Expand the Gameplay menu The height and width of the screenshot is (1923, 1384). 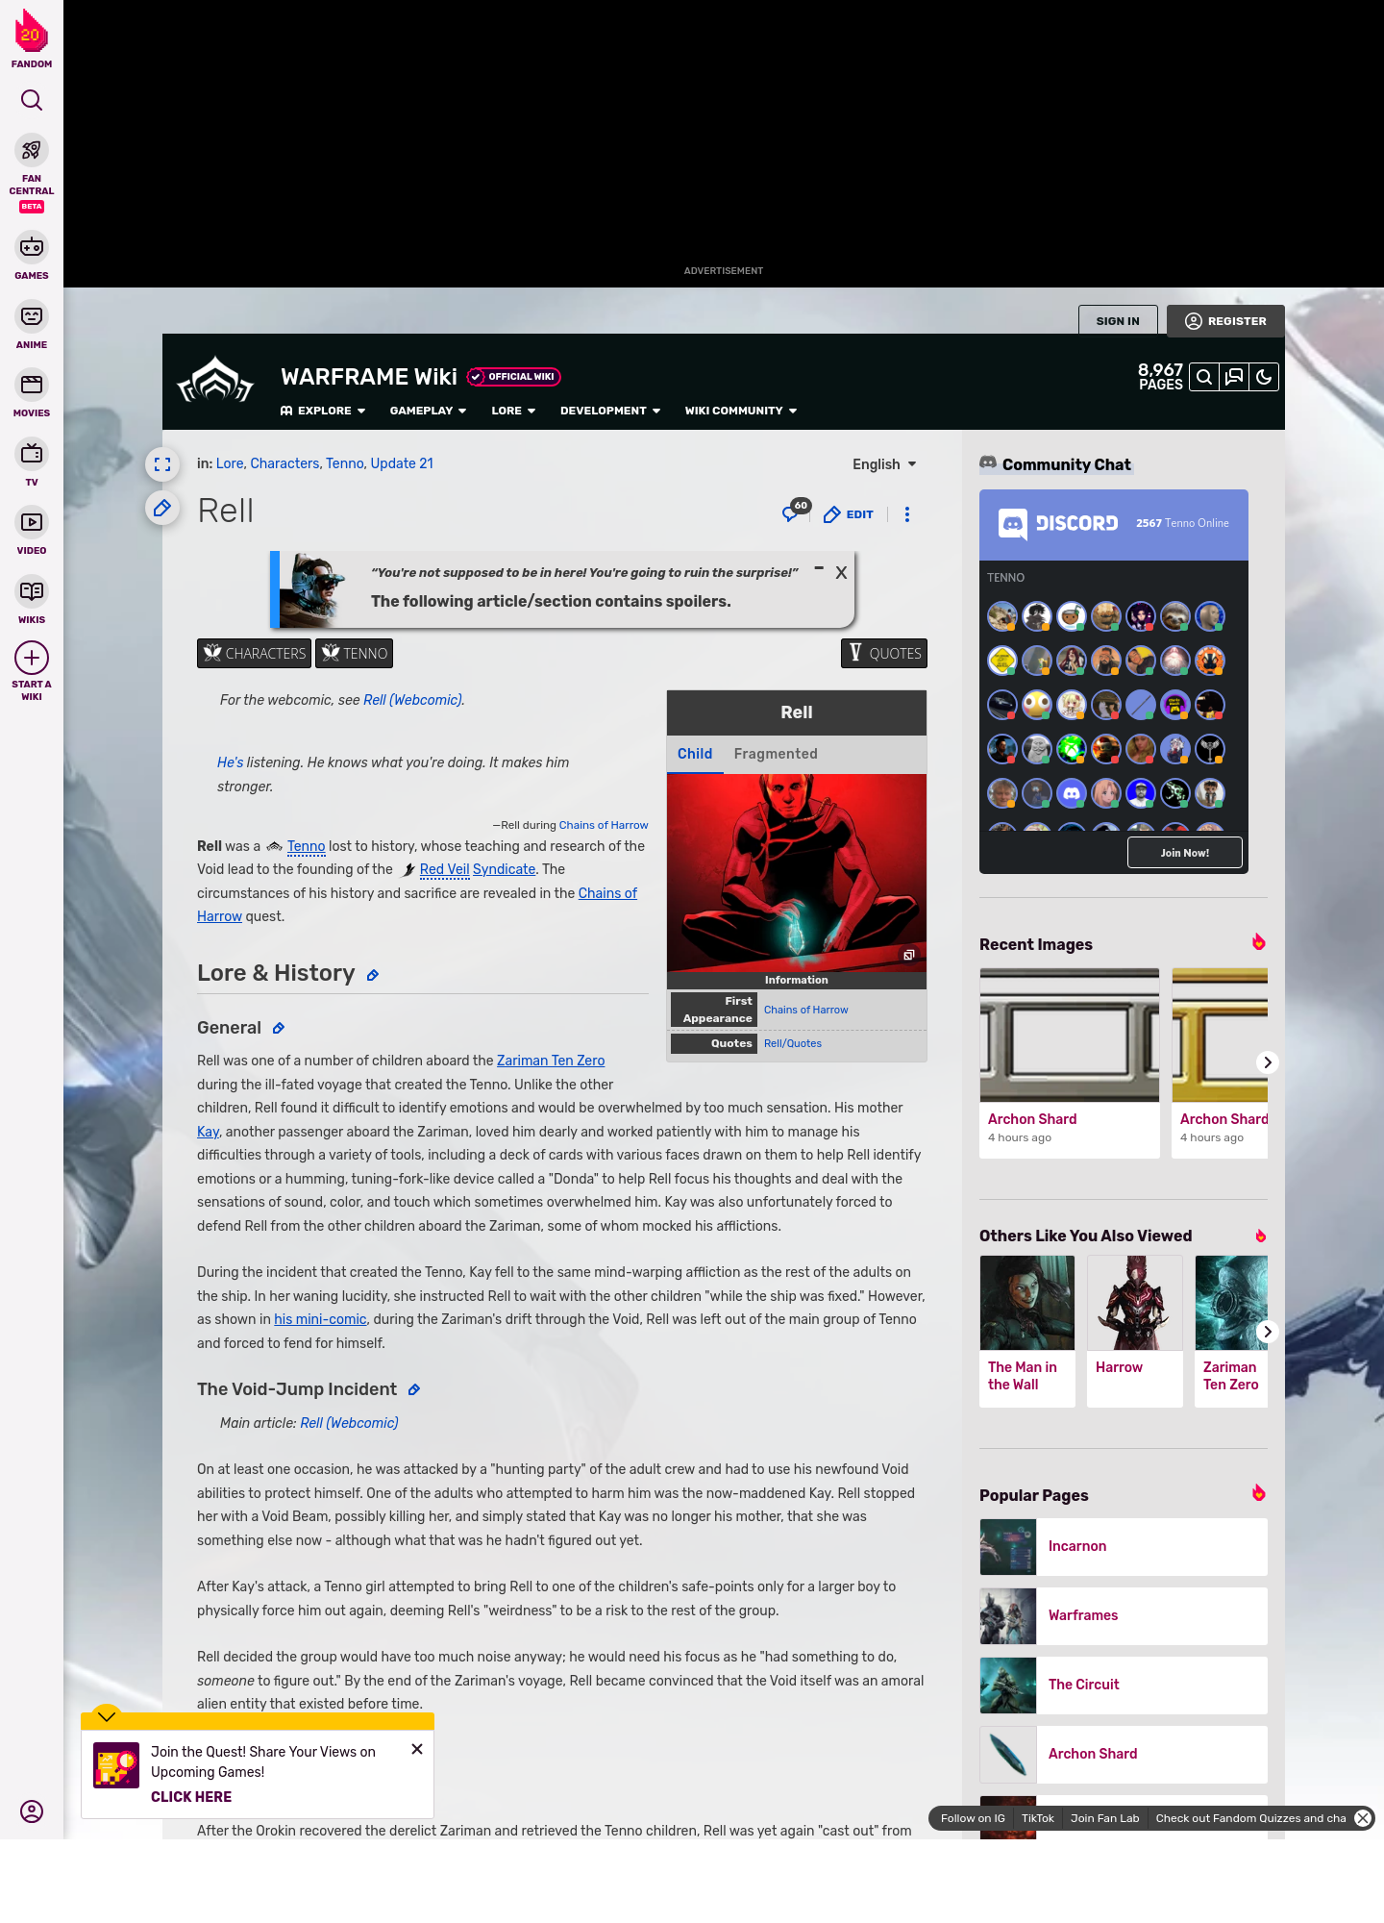pyautogui.click(x=429, y=411)
